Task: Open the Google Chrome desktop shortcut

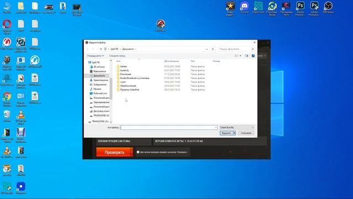Action: tap(7, 99)
